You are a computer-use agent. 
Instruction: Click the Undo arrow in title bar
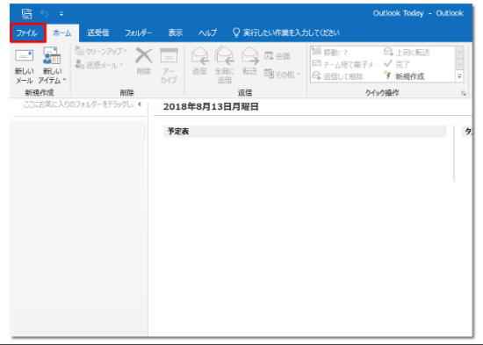(x=45, y=13)
